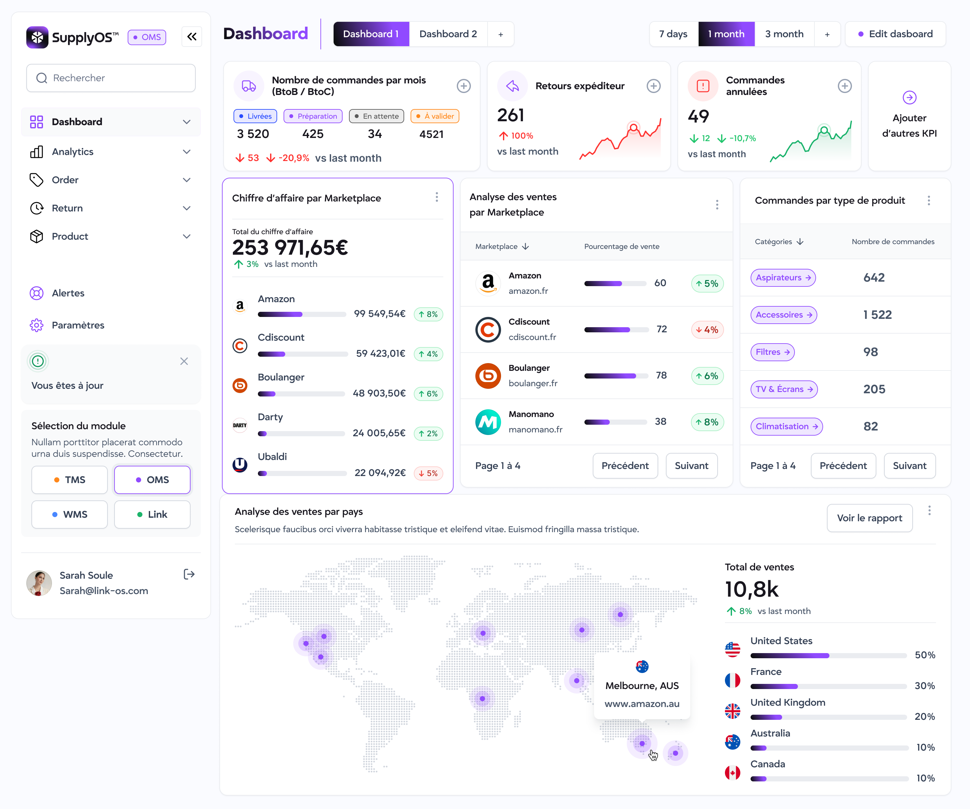Select the Link module option
The height and width of the screenshot is (809, 970).
[x=152, y=514]
